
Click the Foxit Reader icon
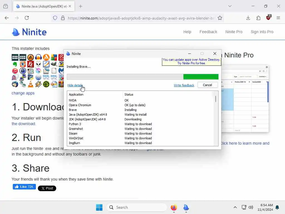(46, 64)
